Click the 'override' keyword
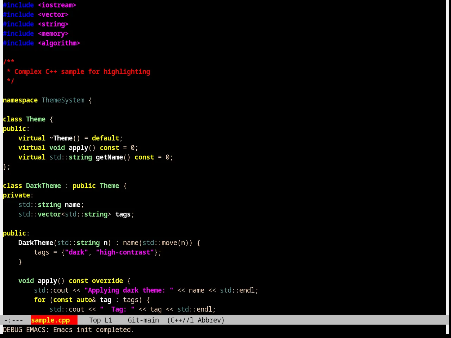Image resolution: width=451 pixels, height=338 pixels. point(107,281)
